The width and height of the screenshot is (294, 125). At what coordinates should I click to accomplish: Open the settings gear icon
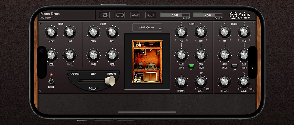point(105,15)
